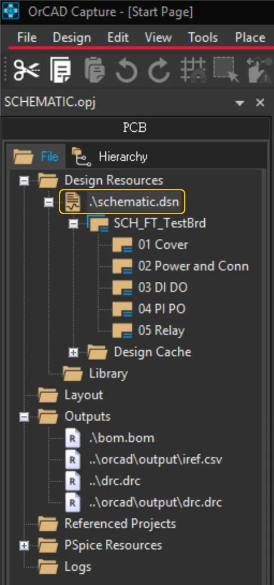
Task: Open the Place menu
Action: point(250,37)
